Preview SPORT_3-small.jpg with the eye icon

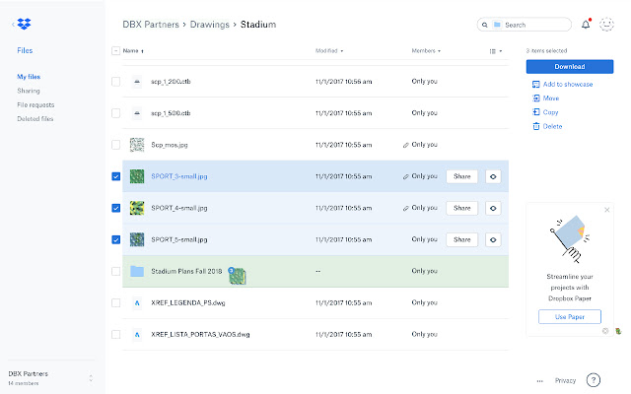[x=494, y=176]
